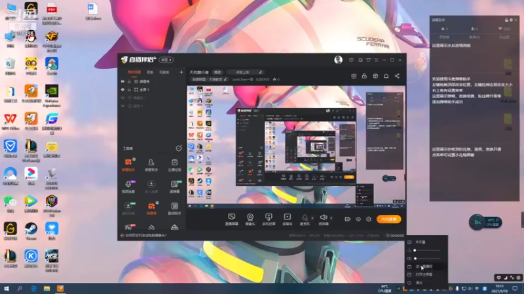Open the 读弹幕 tool
Screen dimensions: 524x294
point(174,187)
